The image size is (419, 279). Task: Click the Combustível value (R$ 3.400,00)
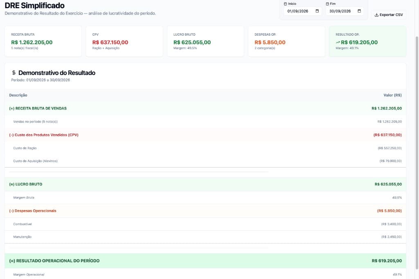tap(392, 224)
